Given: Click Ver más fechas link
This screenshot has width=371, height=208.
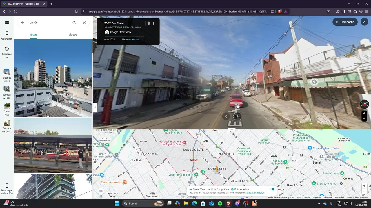Looking at the screenshot, I should 130,39.
